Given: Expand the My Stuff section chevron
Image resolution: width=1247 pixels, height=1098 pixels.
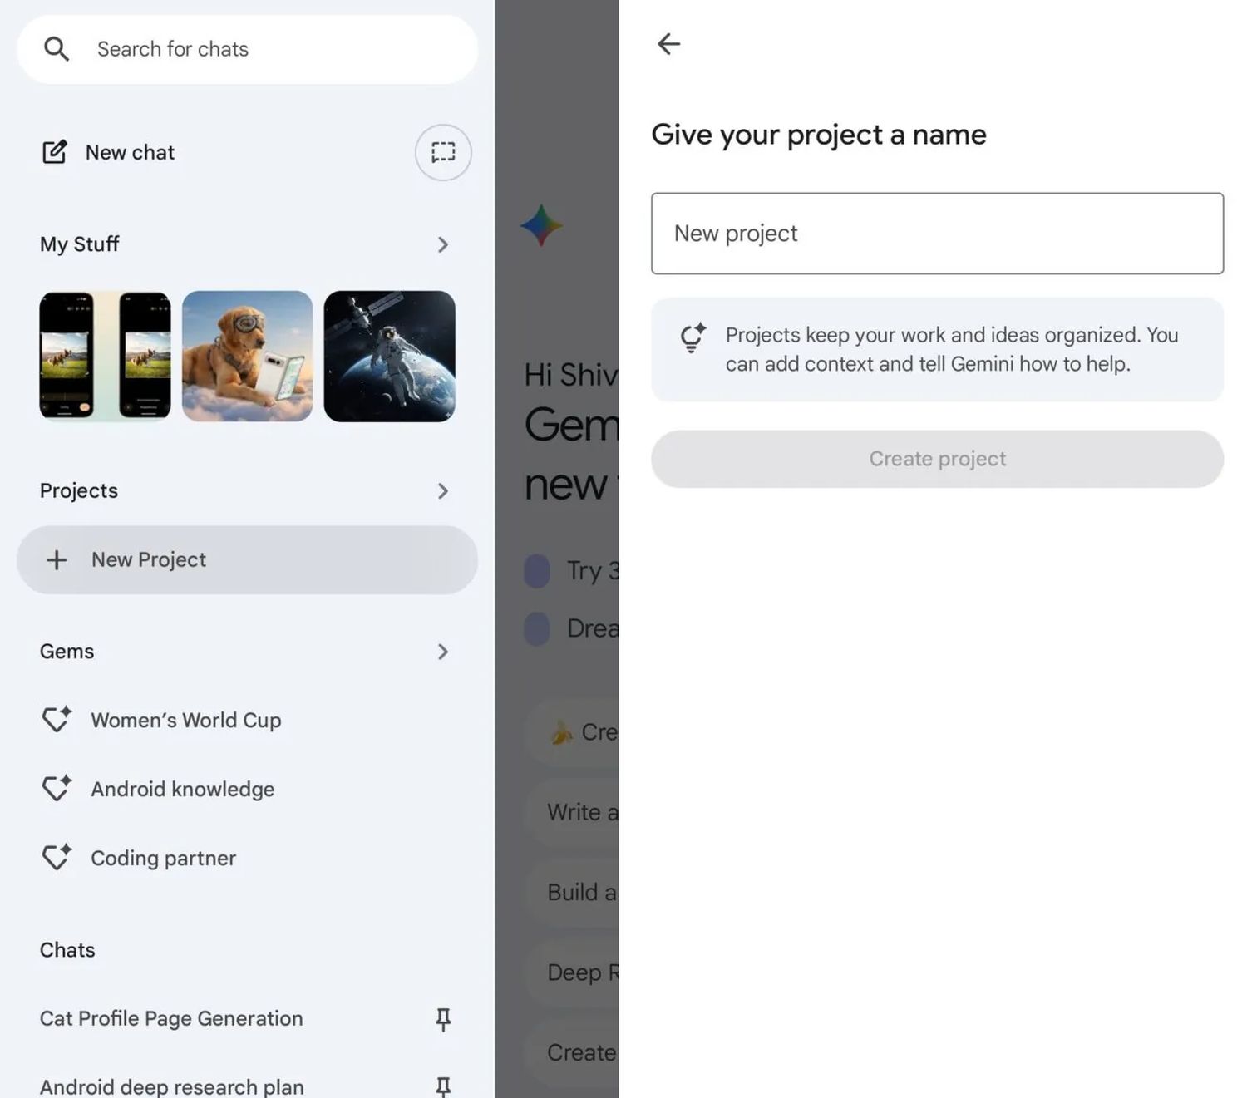Looking at the screenshot, I should (x=442, y=244).
